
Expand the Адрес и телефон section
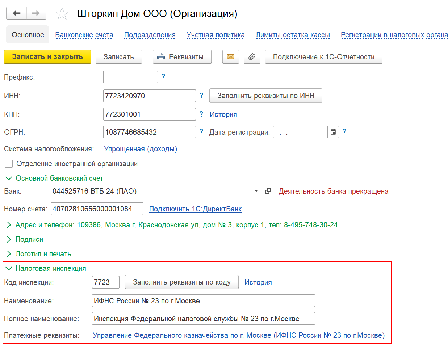pos(9,225)
